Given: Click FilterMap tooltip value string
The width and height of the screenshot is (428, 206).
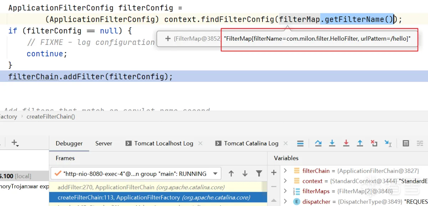Looking at the screenshot, I should 317,38.
